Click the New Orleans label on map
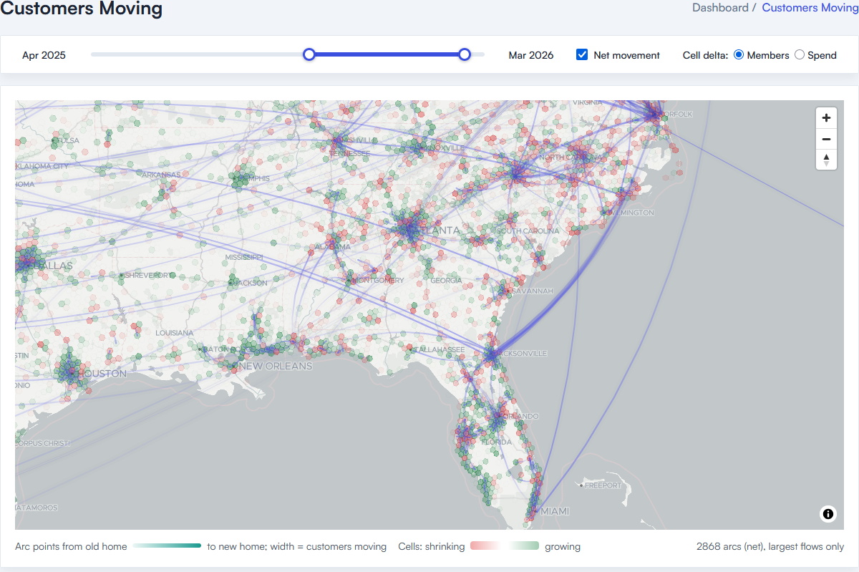This screenshot has height=572, width=859. tap(276, 366)
